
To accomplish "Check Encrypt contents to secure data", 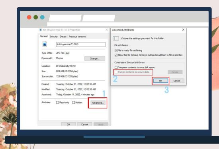I will click(116, 72).
